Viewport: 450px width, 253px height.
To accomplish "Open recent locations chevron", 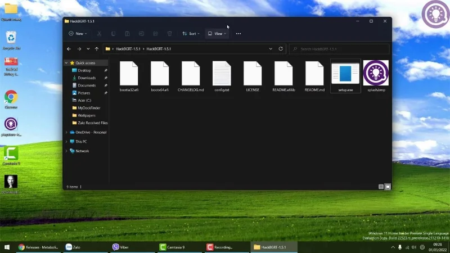I will 88,49.
